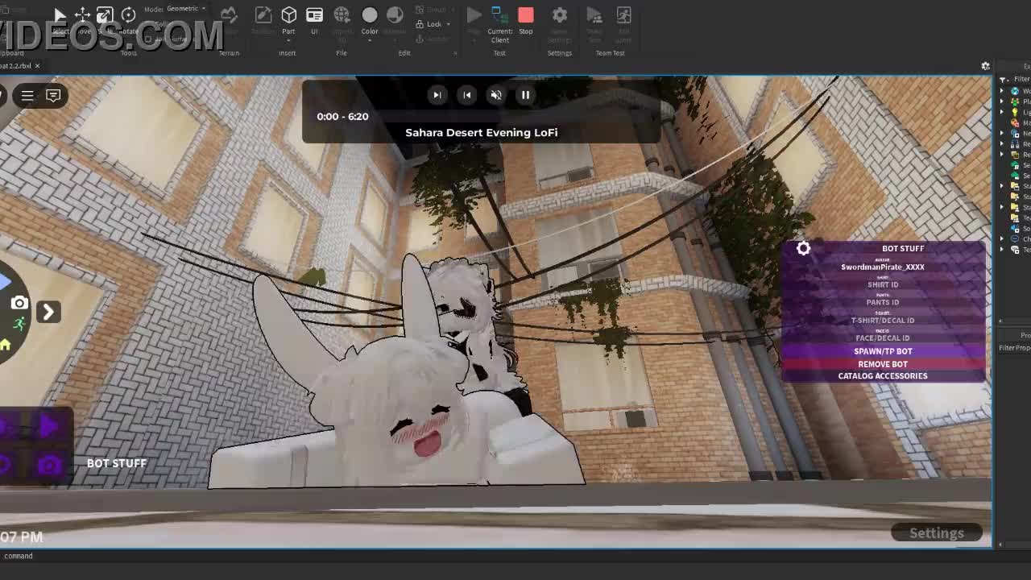Viewport: 1031px width, 580px height.
Task: Select the Rotate tool
Action: tap(128, 16)
